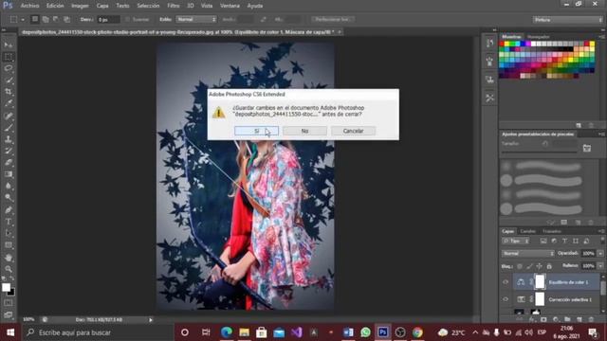Select the Zoom tool in toolbox
The image size is (607, 341).
[9, 269]
